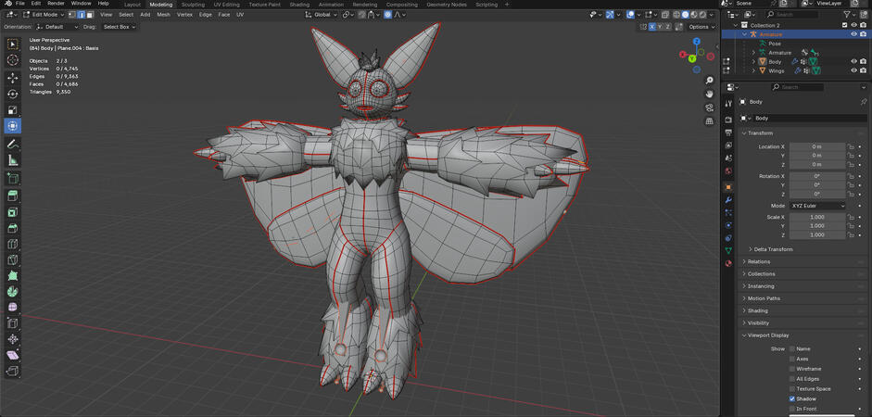The height and width of the screenshot is (417, 872).
Task: Open the Modifiers wrench properties tab
Action: (728, 199)
